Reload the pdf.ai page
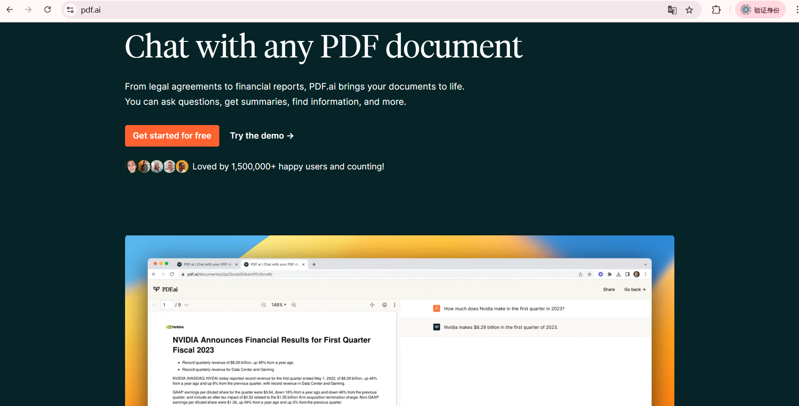This screenshot has width=799, height=406. coord(48,10)
